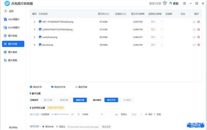Open the hamburger menu in title bar
The height and width of the screenshot is (130, 207).
[185, 3]
